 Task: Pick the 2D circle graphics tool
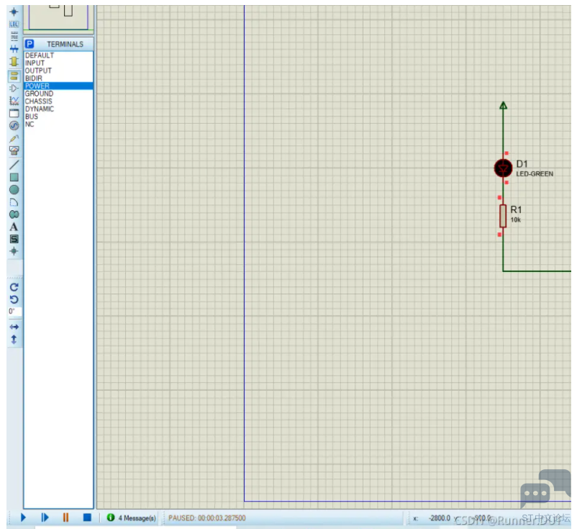pos(14,189)
